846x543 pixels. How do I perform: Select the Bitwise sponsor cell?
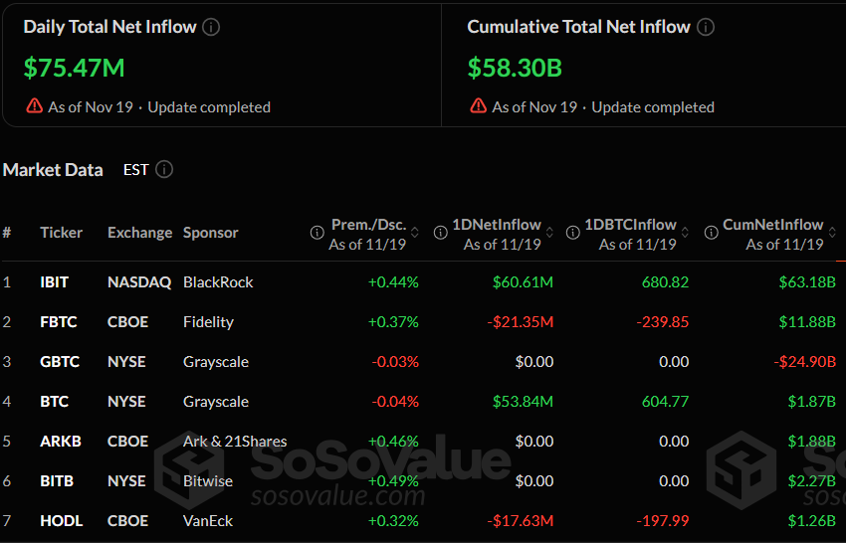208,481
